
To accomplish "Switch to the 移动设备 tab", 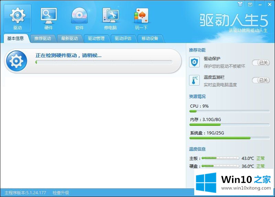I will pos(150,39).
